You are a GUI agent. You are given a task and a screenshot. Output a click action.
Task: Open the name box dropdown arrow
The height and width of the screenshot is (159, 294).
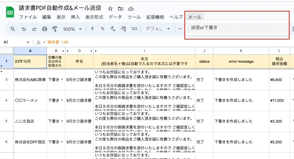[x=28, y=42]
